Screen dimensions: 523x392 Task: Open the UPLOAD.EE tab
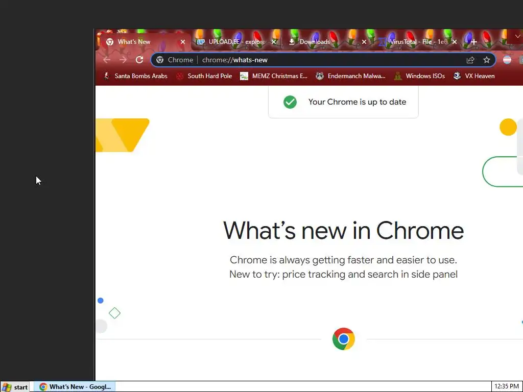[x=236, y=42]
